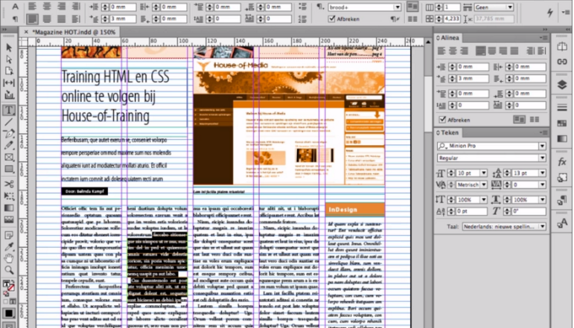Select the Note tool
Viewport: 574px width, 328px height.
[x=9, y=235]
